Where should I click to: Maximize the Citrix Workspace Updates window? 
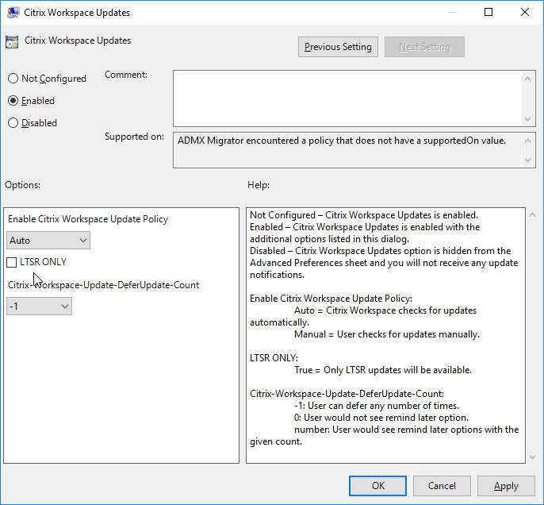[488, 13]
